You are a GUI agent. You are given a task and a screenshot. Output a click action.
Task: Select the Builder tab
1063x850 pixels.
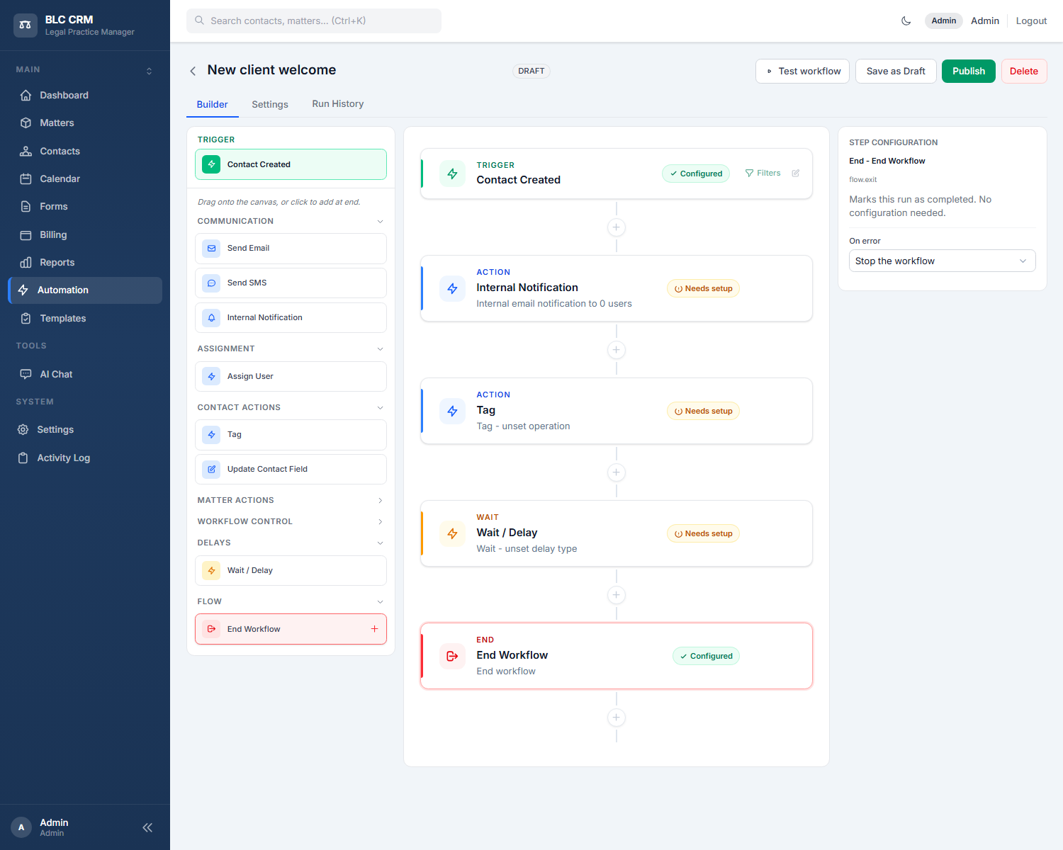click(213, 104)
